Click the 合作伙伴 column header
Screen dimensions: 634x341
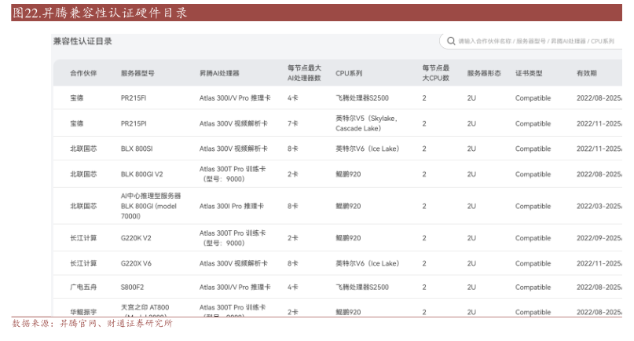click(83, 73)
